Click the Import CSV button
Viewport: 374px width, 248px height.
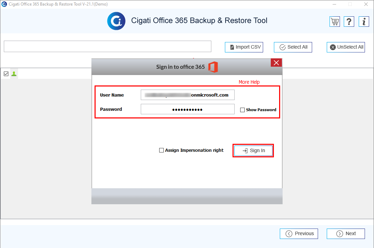pos(244,47)
